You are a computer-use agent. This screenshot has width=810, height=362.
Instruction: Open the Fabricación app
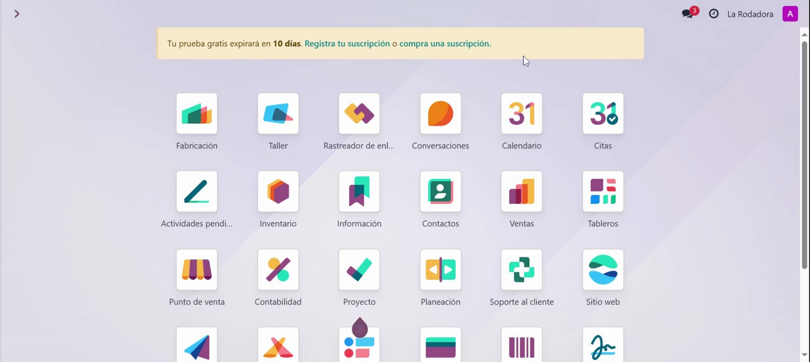coord(197,114)
